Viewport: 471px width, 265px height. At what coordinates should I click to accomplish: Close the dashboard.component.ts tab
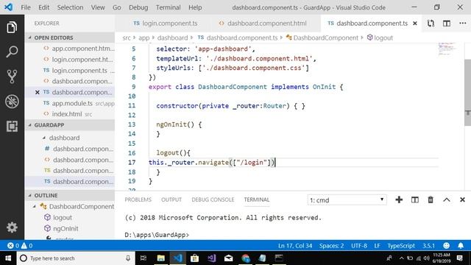pyautogui.click(x=415, y=24)
